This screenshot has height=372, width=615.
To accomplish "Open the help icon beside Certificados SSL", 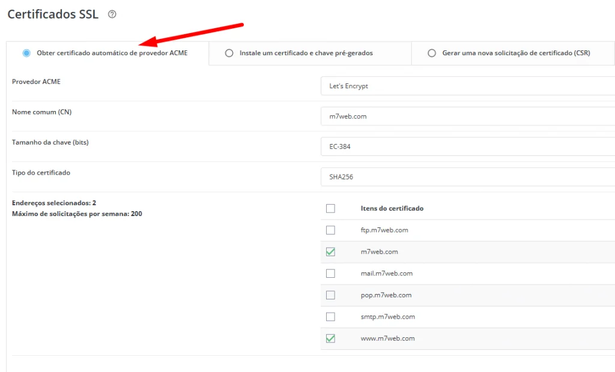I will pyautogui.click(x=112, y=14).
